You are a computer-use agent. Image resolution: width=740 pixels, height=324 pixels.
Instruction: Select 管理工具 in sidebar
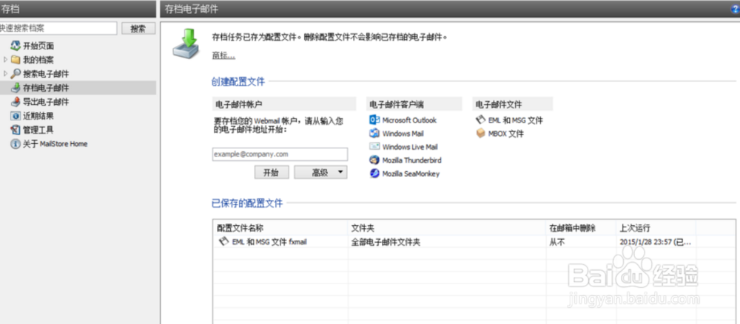click(38, 129)
